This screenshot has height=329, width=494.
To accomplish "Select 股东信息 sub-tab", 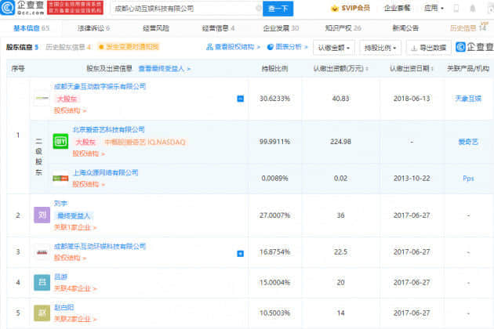I will click(22, 47).
